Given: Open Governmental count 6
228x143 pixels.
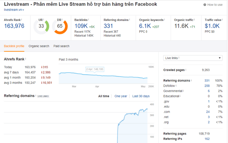Looking at the screenshot, I should coord(209,91).
